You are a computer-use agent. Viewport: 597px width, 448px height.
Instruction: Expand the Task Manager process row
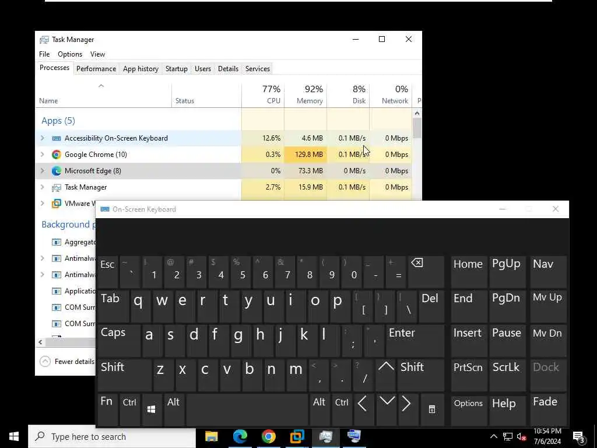tap(42, 187)
